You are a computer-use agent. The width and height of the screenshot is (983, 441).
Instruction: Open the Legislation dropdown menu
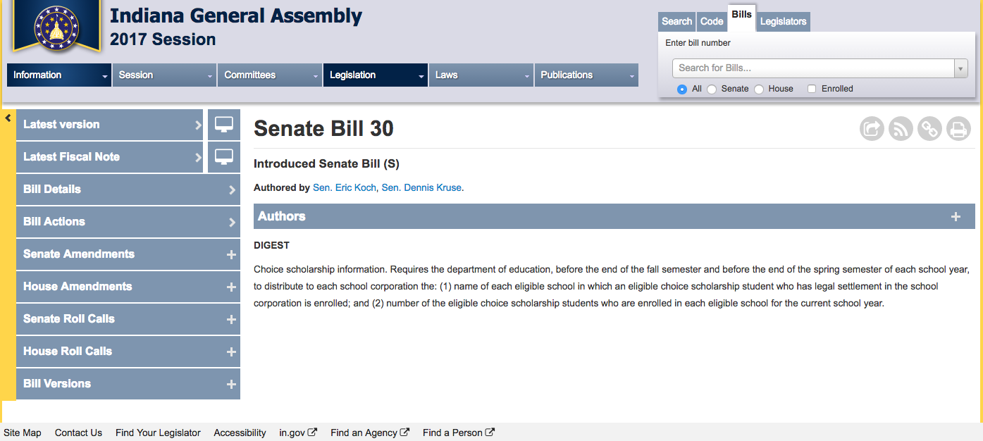tap(375, 75)
